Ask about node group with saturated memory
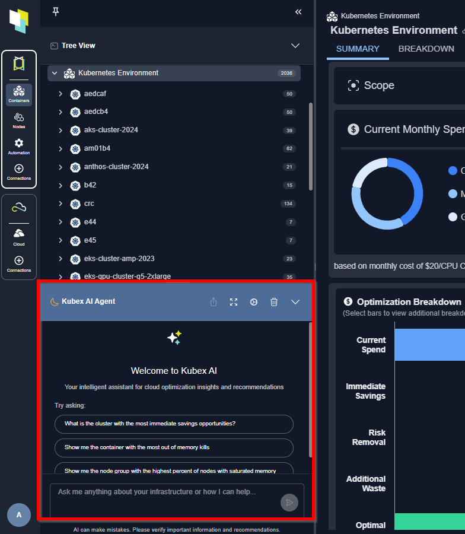This screenshot has height=534, width=465. click(x=174, y=469)
